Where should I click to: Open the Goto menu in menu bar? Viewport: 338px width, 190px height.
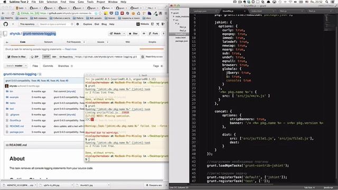(x=81, y=2)
